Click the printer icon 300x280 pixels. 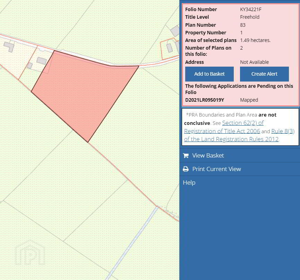pos(186,169)
